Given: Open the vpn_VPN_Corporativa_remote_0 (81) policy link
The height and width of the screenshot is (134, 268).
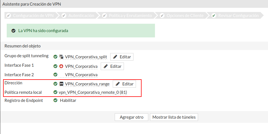Looking at the screenshot, I should tap(93, 92).
